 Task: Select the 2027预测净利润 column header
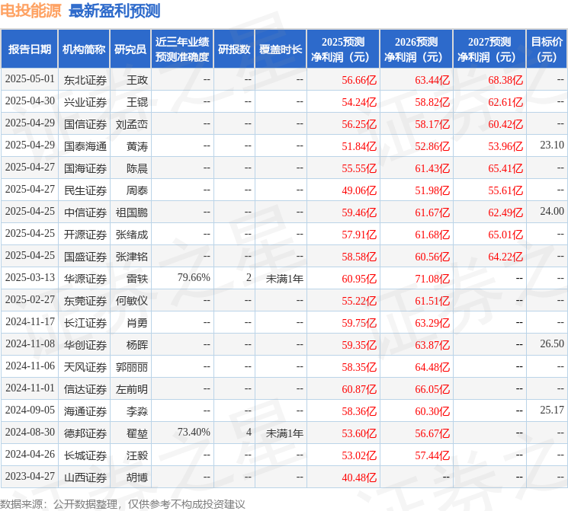489,50
